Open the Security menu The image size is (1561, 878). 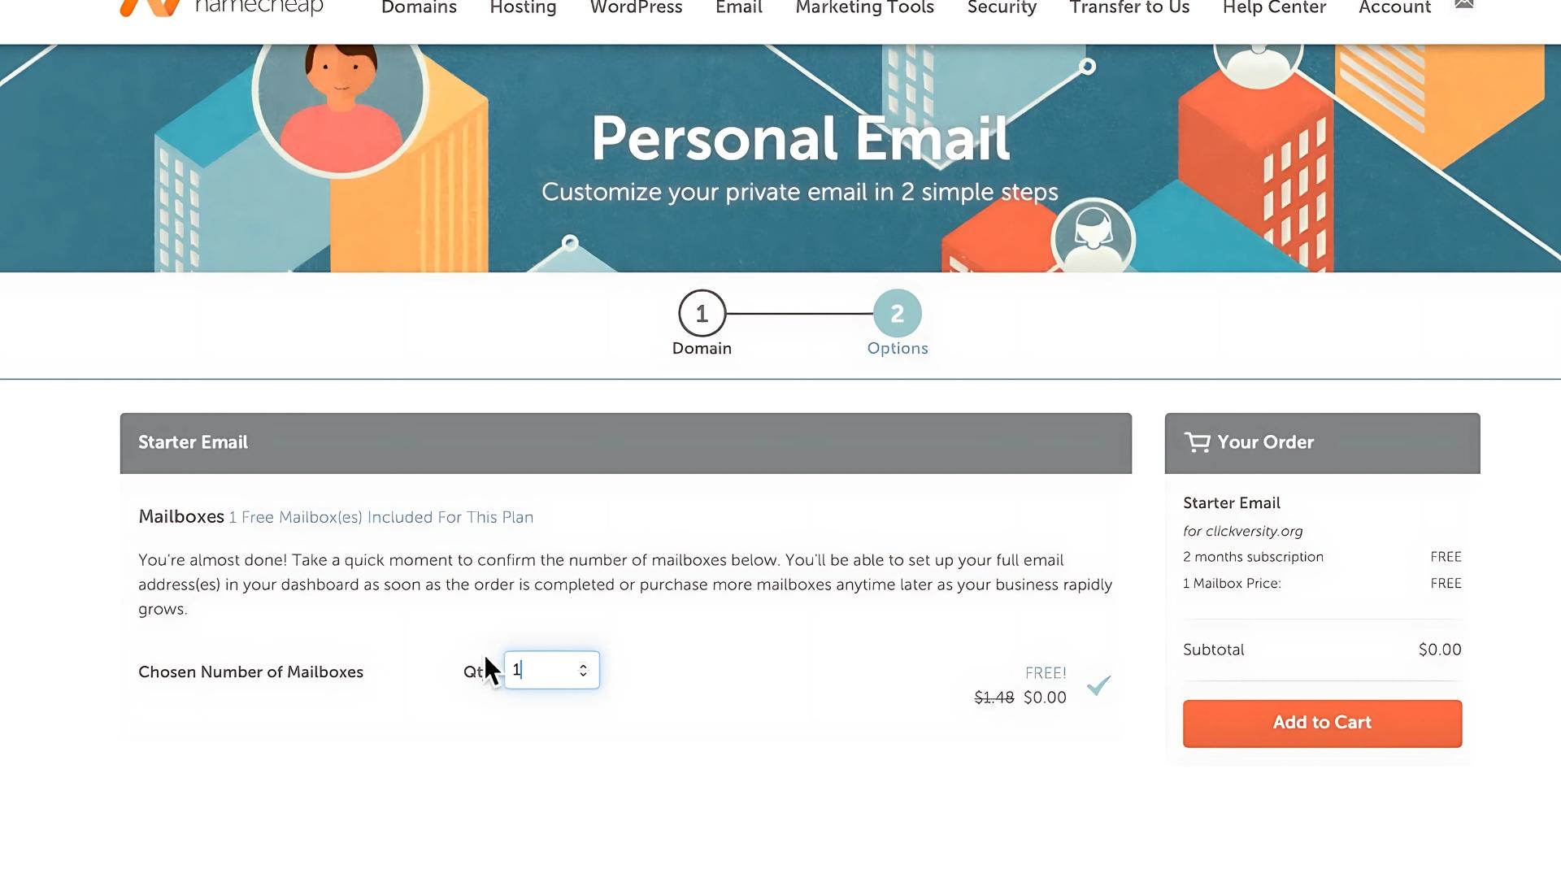(x=1002, y=8)
